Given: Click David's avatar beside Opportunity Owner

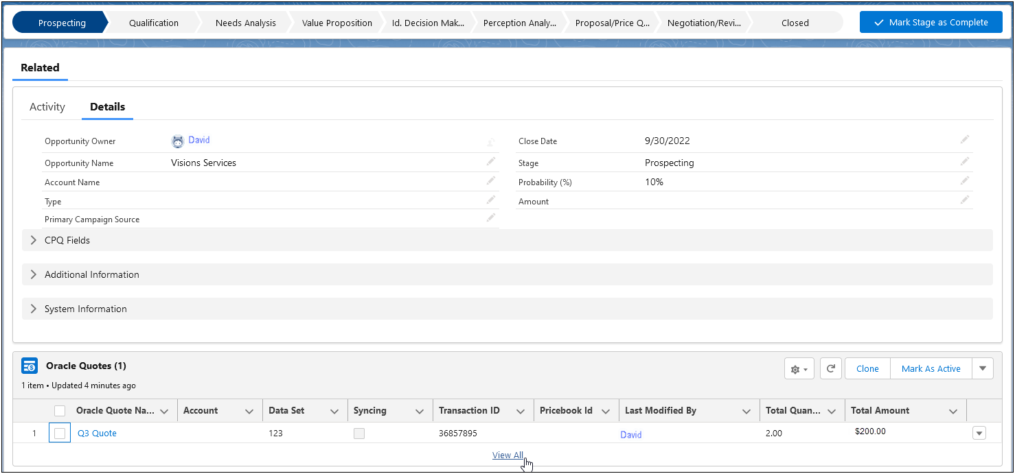Looking at the screenshot, I should pos(177,140).
